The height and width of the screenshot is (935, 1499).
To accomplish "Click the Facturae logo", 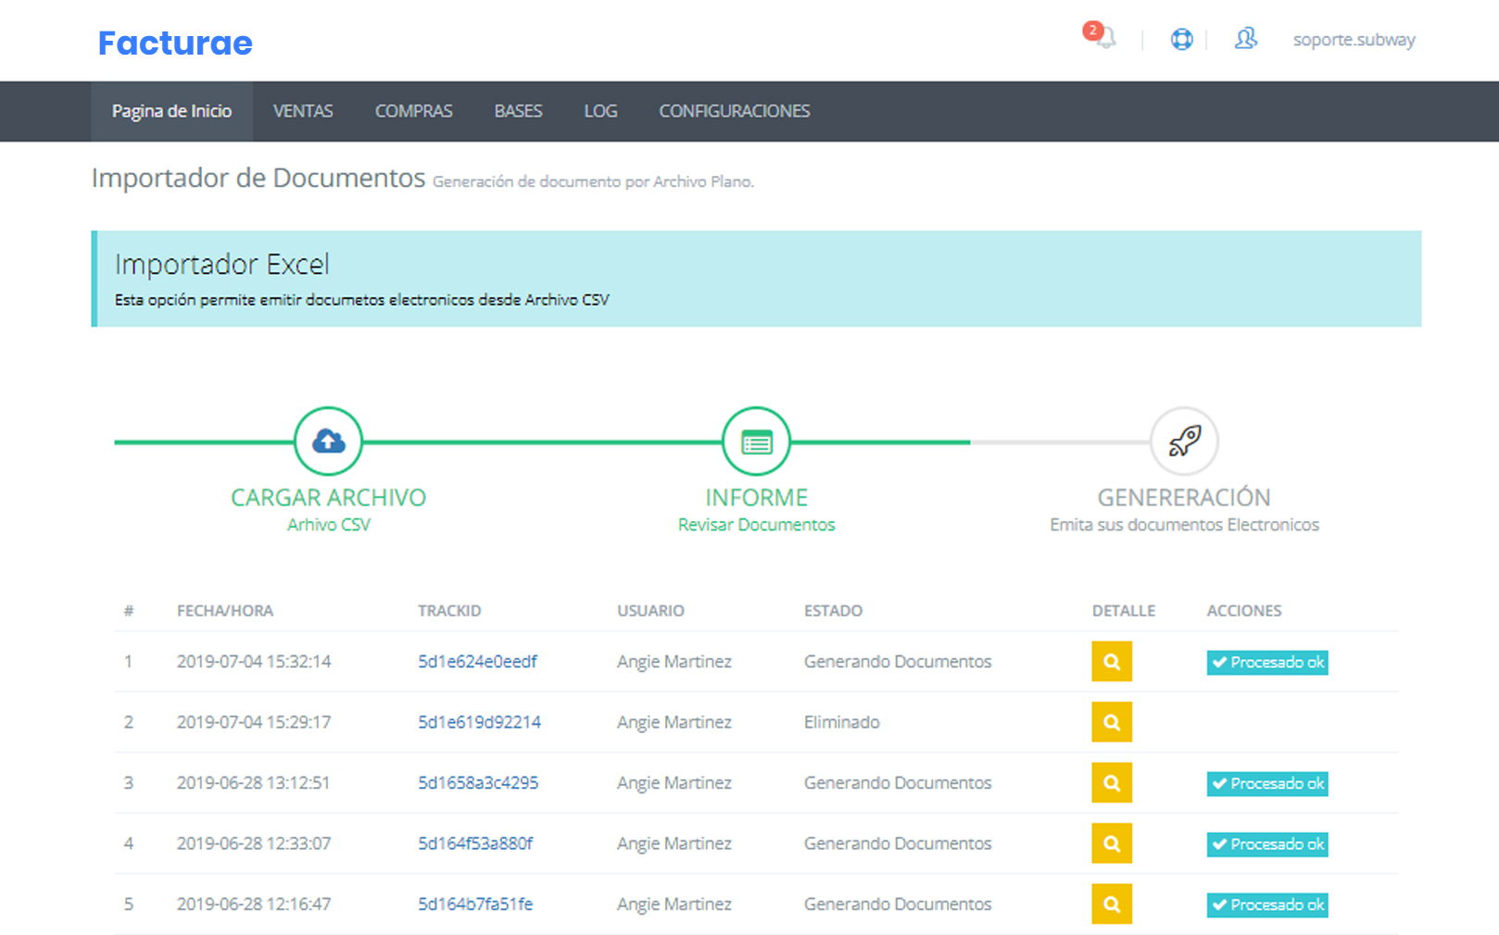I will (x=175, y=43).
